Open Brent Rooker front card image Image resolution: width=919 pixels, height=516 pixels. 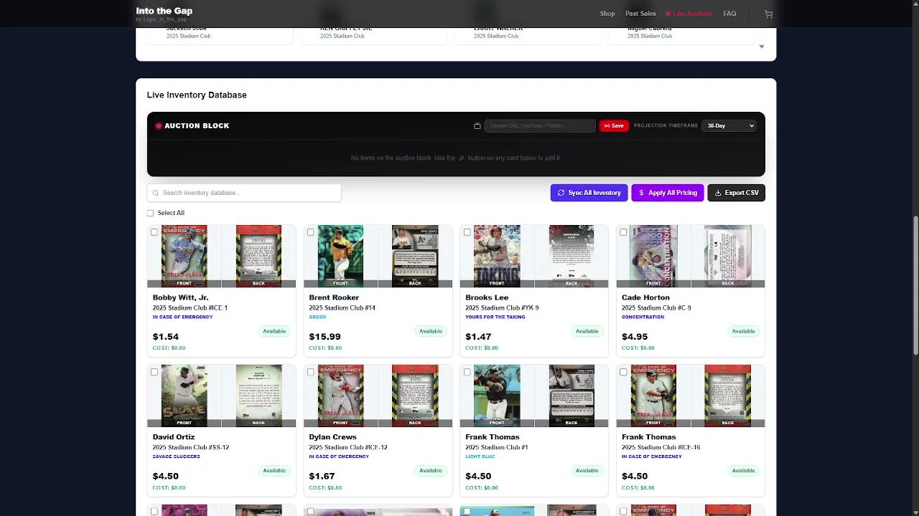pos(341,256)
